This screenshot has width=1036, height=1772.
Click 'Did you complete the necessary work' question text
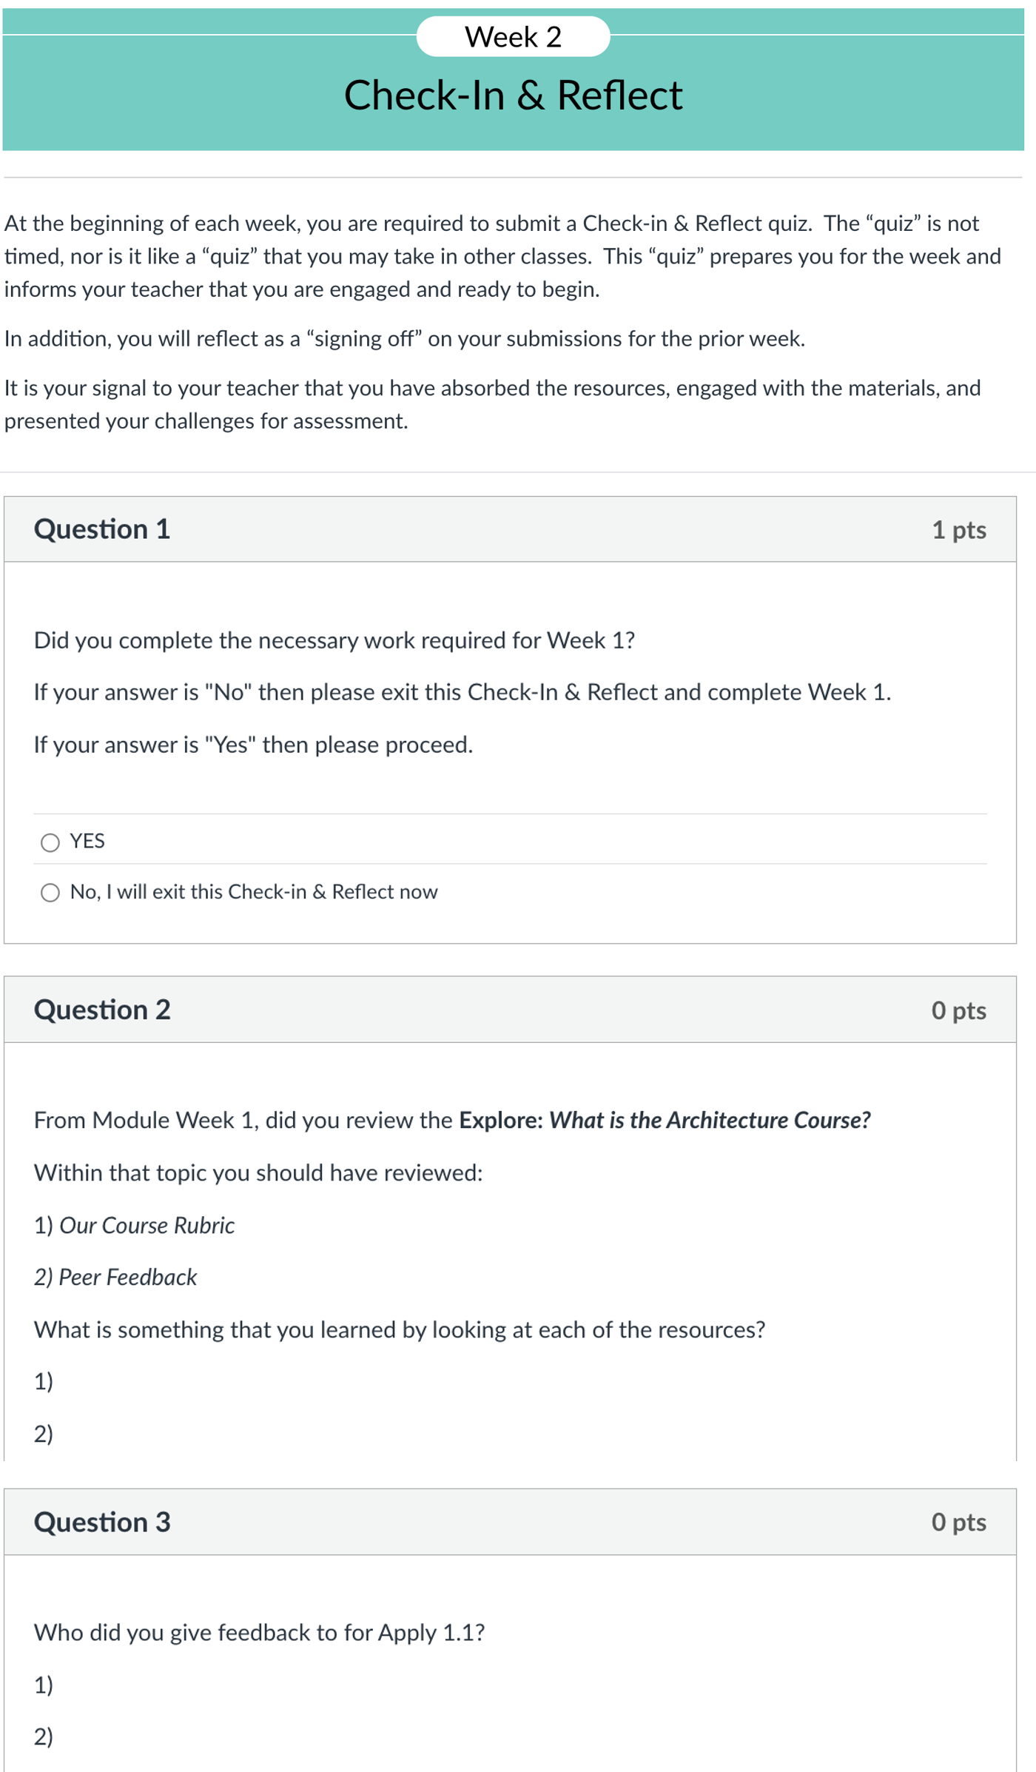[334, 640]
